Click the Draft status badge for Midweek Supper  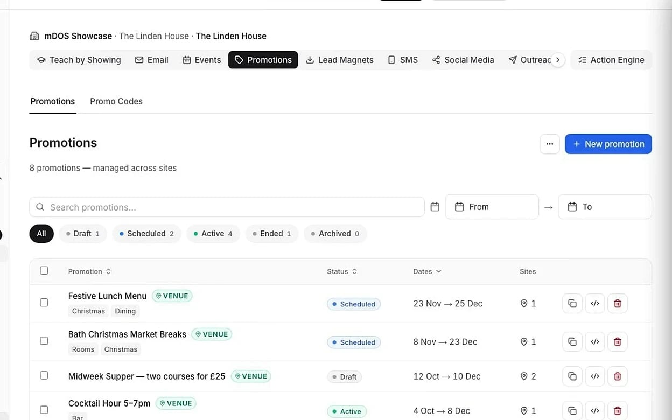pos(344,376)
